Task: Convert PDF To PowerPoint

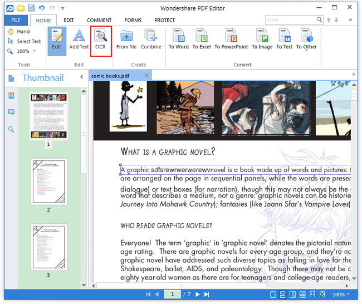Action: [231, 40]
